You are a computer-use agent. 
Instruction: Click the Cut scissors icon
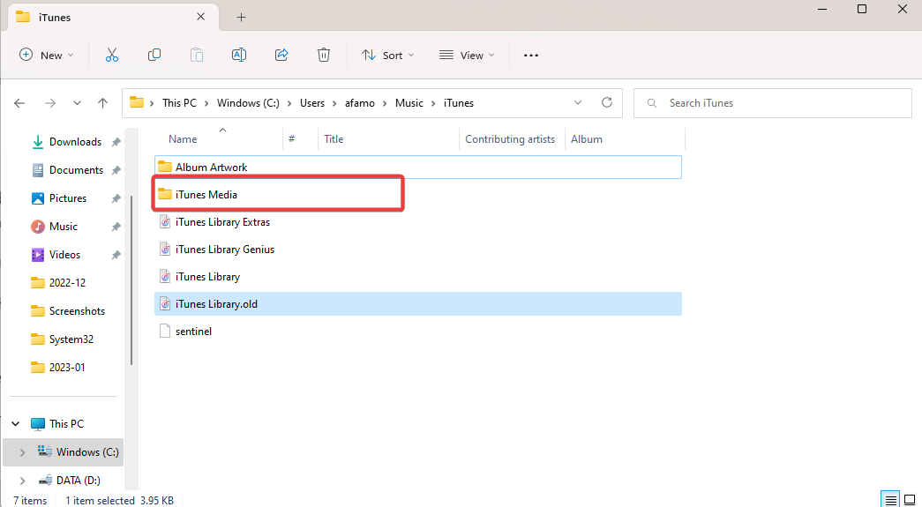[x=112, y=56]
